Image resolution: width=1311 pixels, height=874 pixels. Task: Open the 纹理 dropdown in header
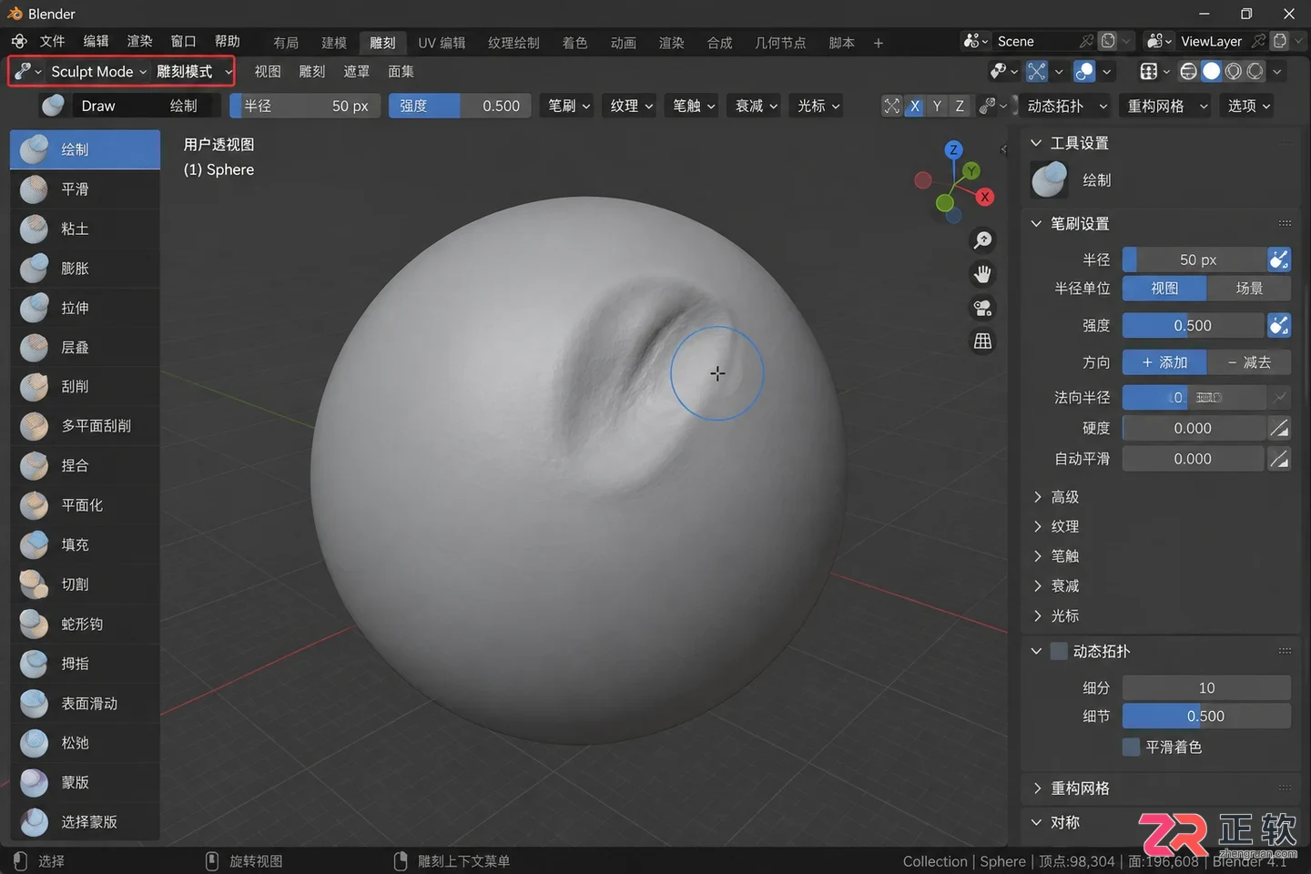632,107
